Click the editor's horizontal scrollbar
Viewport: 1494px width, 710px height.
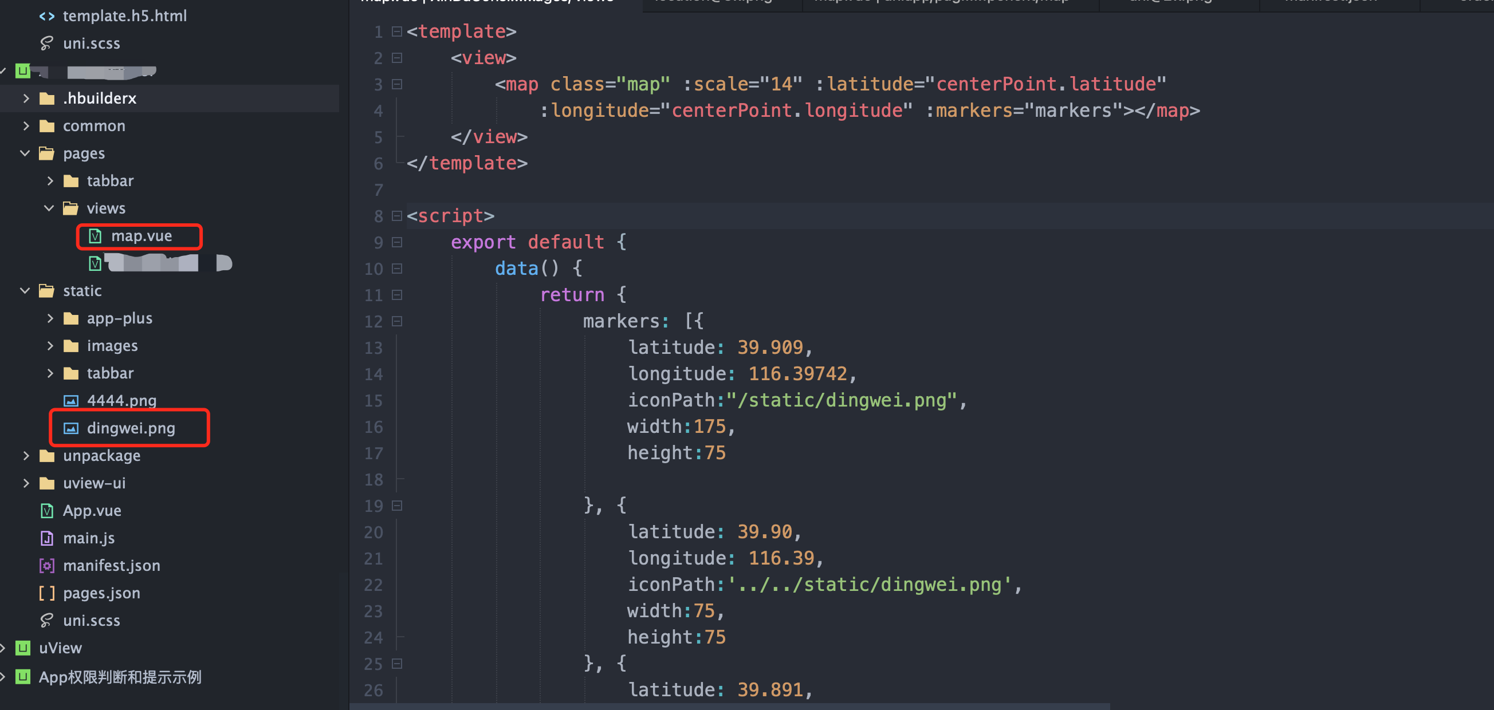731,707
